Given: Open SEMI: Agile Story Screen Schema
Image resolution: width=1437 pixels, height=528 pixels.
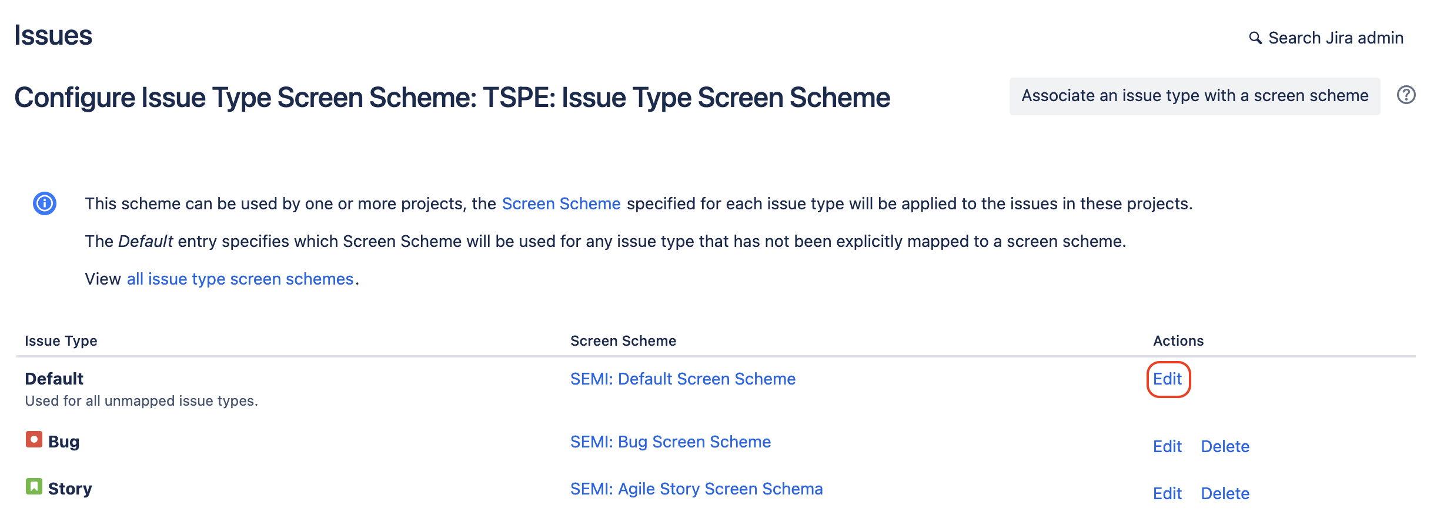Looking at the screenshot, I should (697, 488).
